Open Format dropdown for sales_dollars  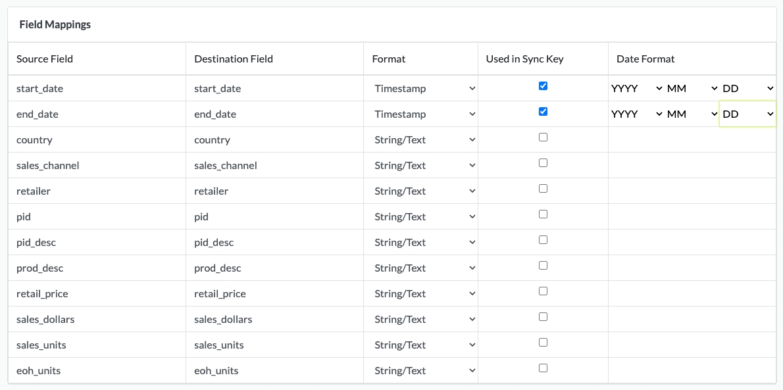click(424, 319)
